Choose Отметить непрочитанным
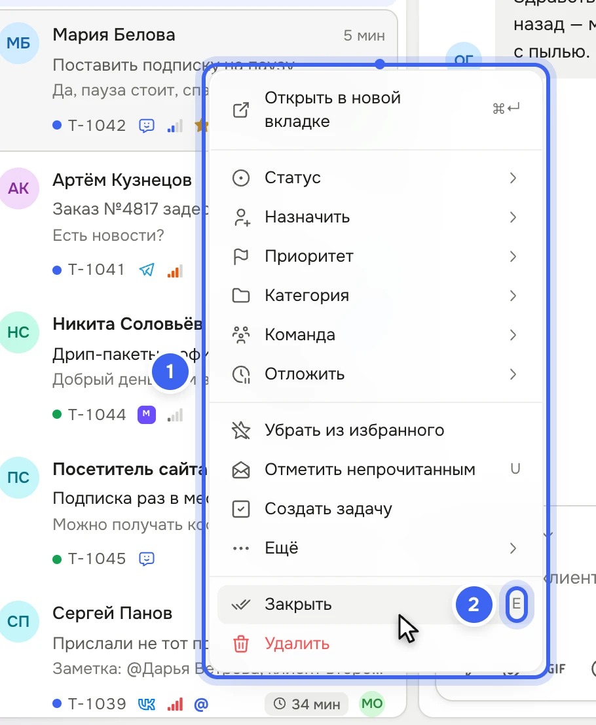Viewport: 596px width, 725px height. [x=376, y=470]
